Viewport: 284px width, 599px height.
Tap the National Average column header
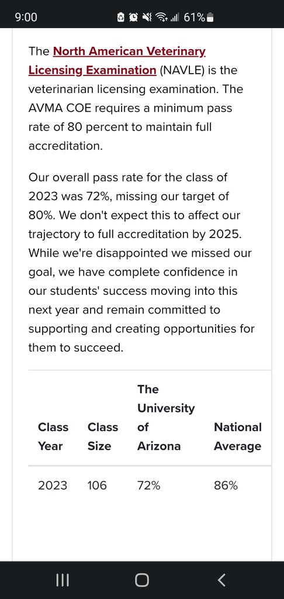coord(238,436)
